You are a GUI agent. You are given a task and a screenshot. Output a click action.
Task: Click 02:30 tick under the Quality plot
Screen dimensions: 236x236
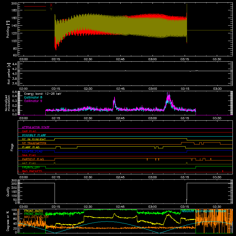pos(88,207)
